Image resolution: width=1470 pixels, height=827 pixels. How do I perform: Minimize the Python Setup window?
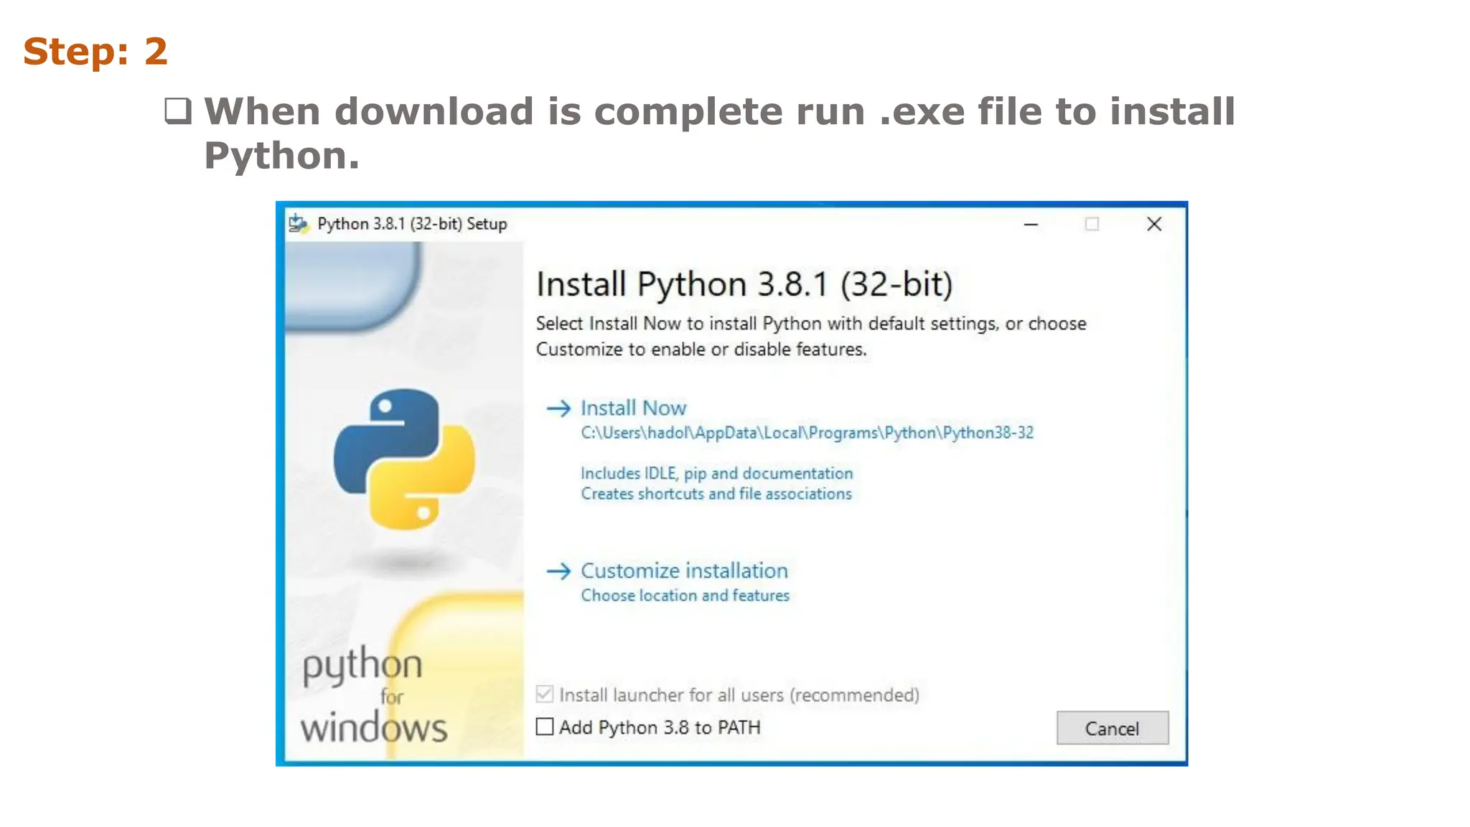pyautogui.click(x=1031, y=224)
